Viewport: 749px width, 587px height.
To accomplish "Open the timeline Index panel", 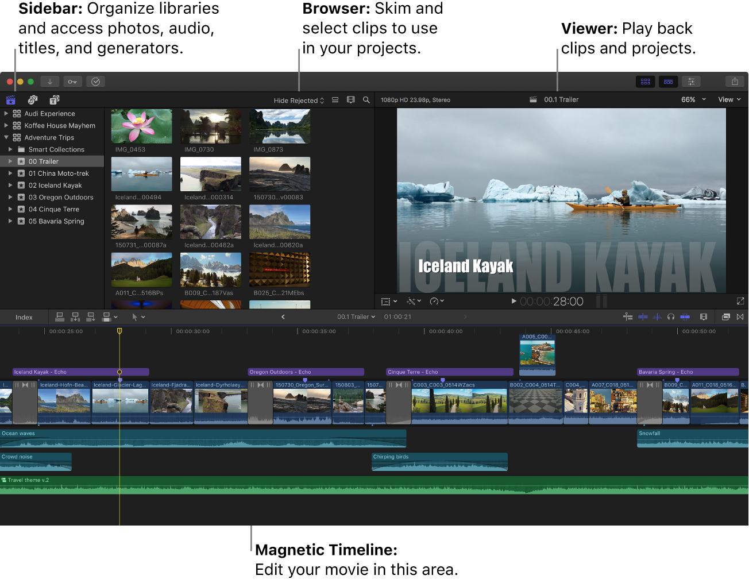I will click(x=24, y=316).
